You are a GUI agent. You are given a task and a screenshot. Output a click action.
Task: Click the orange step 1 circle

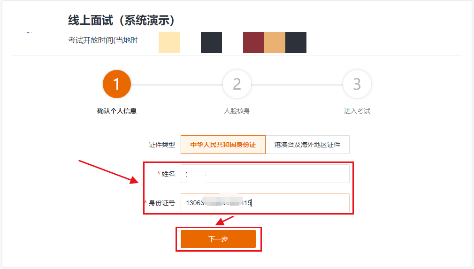pos(117,84)
